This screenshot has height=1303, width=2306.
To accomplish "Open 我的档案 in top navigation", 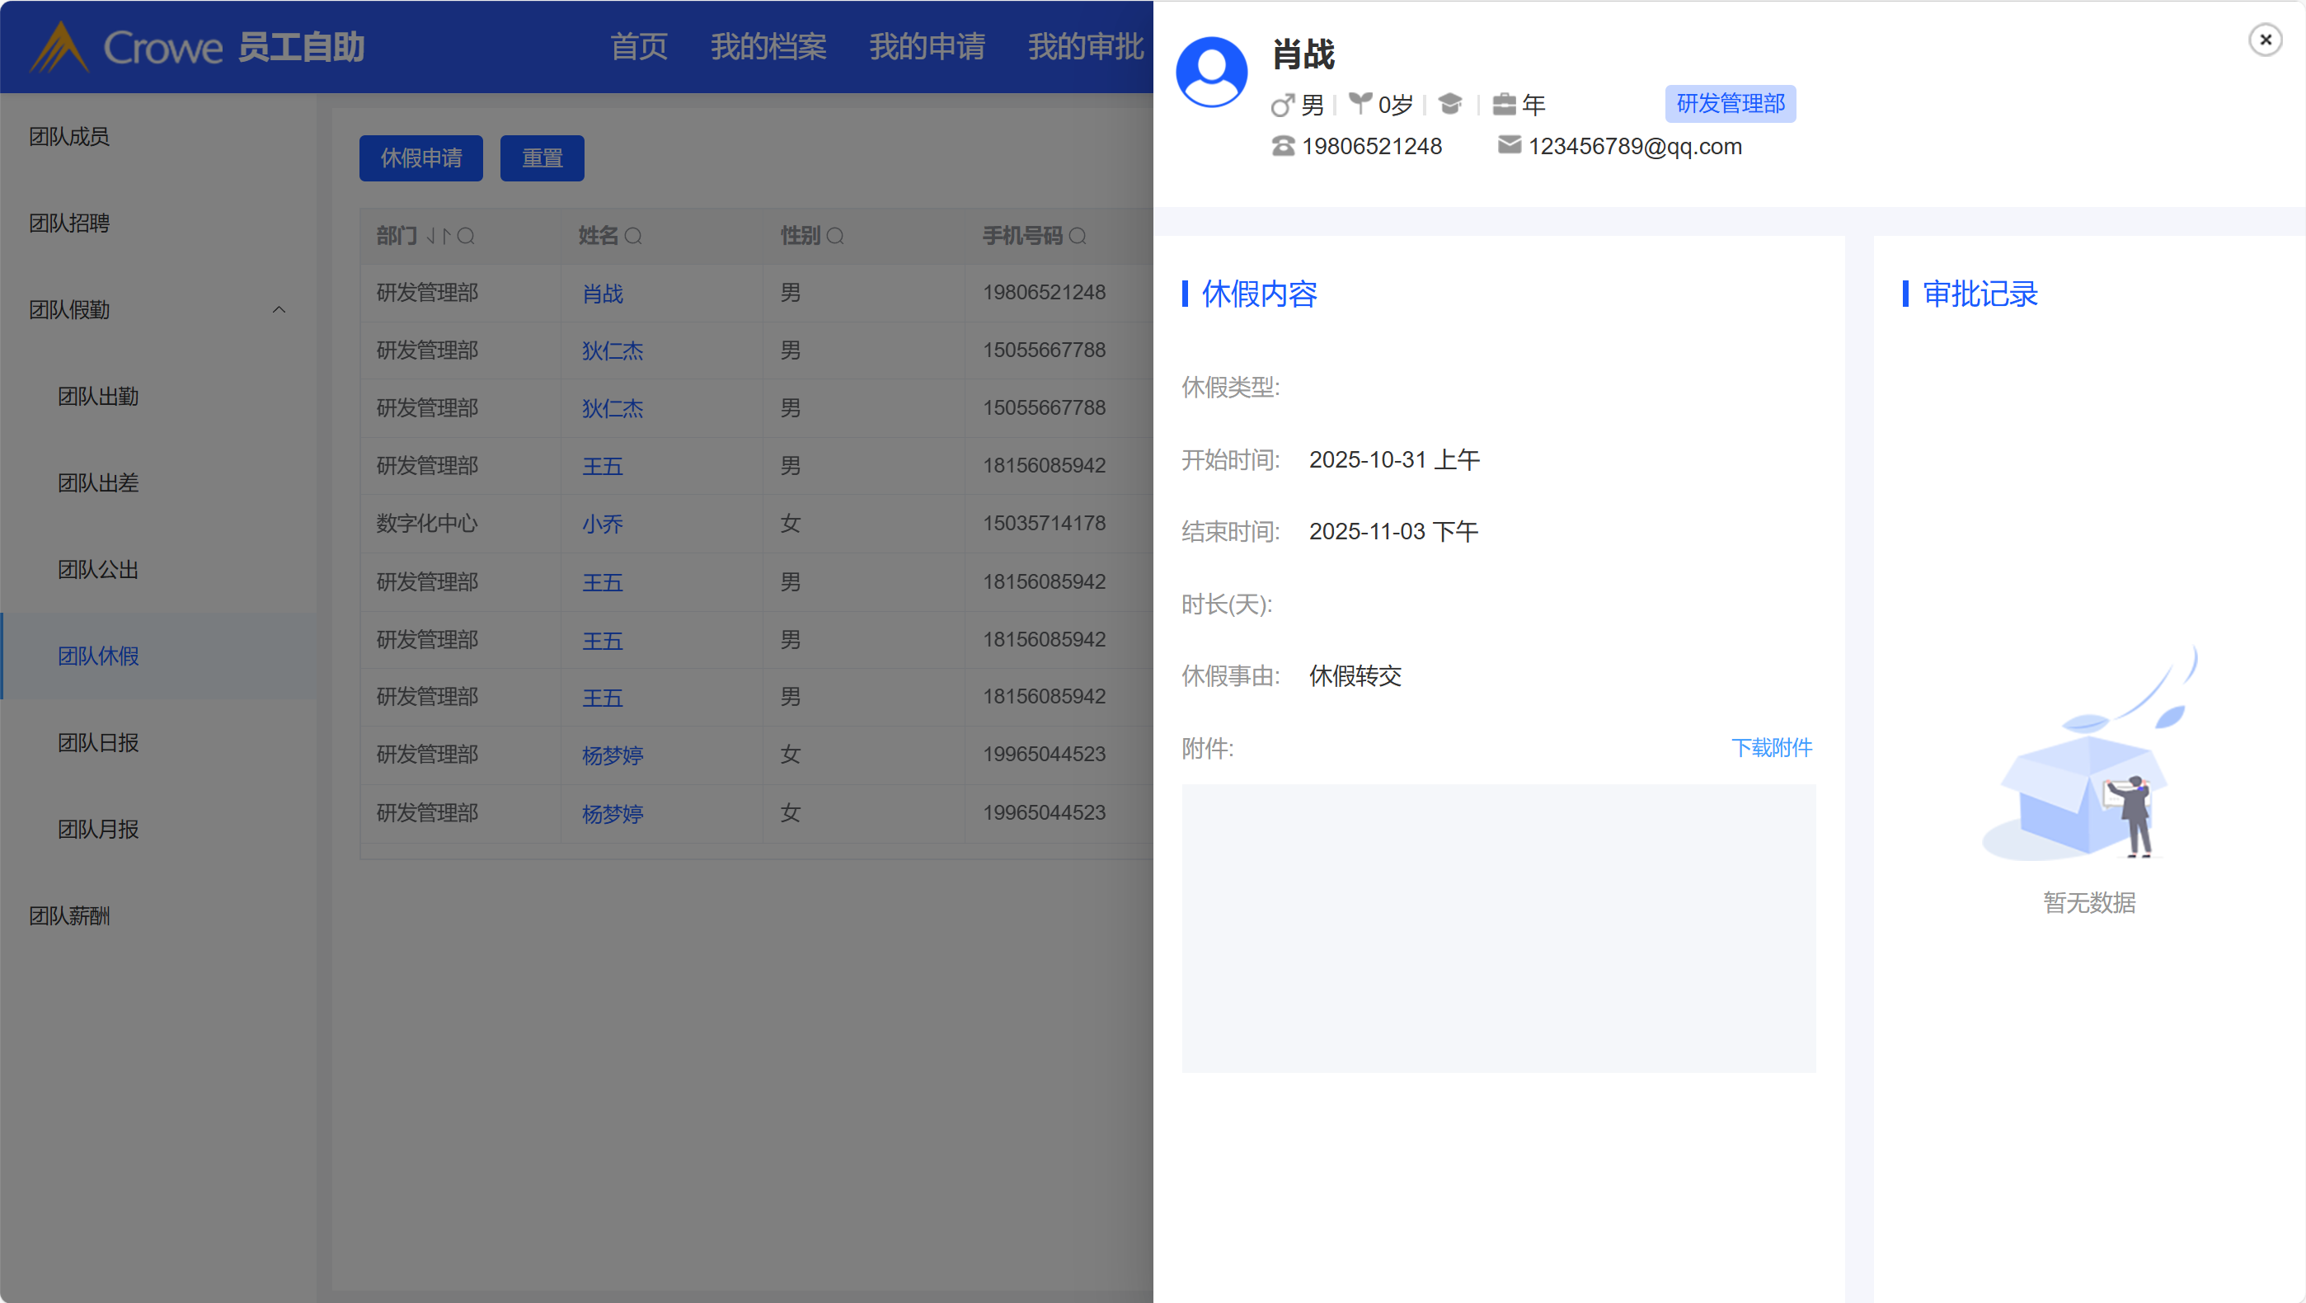I will coord(768,46).
